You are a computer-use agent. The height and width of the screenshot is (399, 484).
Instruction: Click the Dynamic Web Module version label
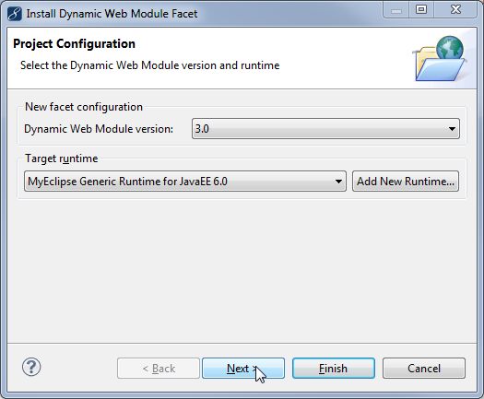pyautogui.click(x=99, y=129)
